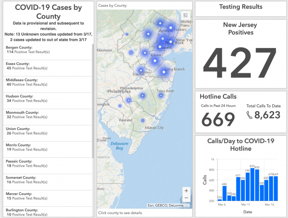Open the map legend list icon
Viewport: 288px width, 218px height.
point(186,15)
